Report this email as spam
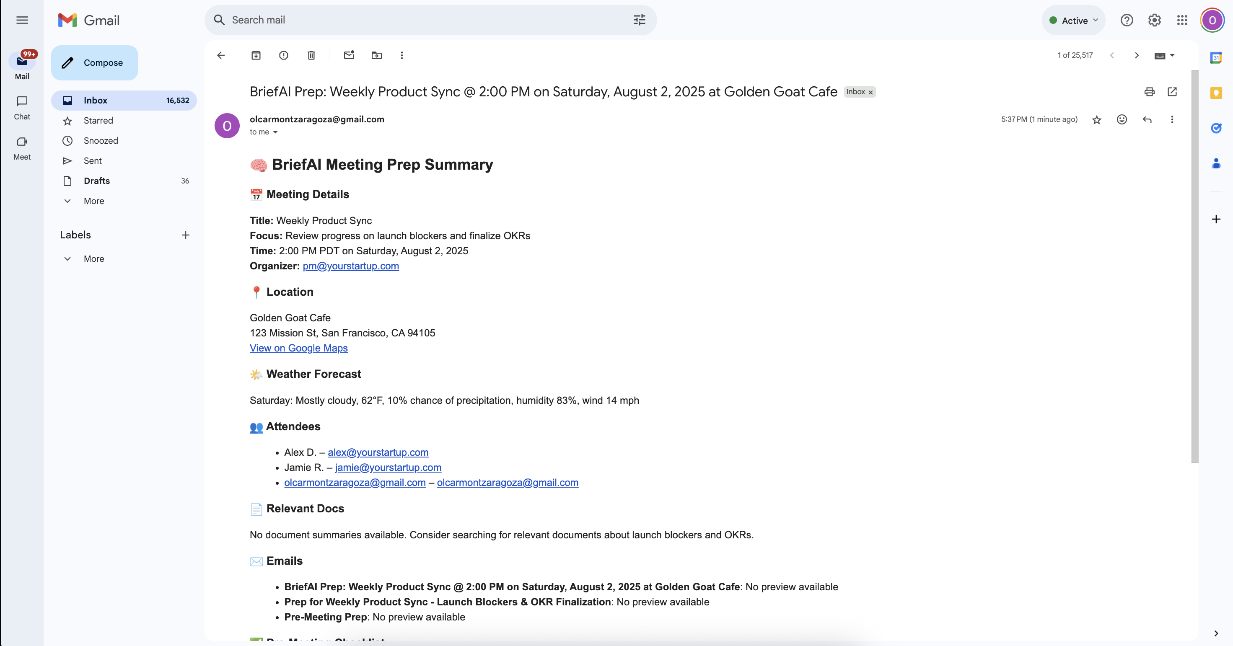The image size is (1233, 646). point(284,55)
